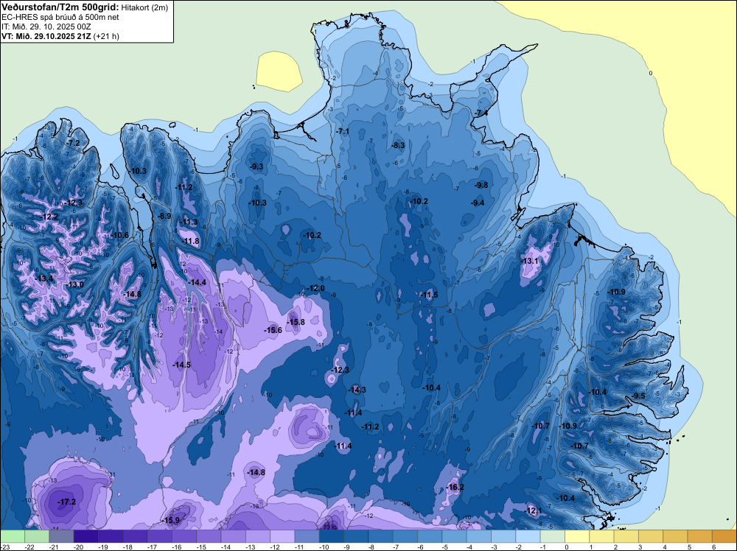Viewport: 737px width, 551px height.
Task: Click the -11.8 temperature value on the map
Action: click(x=190, y=242)
